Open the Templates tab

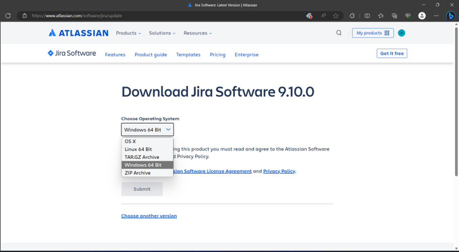(188, 55)
